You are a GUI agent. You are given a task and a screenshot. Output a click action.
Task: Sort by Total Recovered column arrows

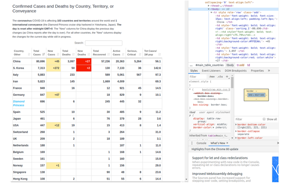tap(108, 55)
